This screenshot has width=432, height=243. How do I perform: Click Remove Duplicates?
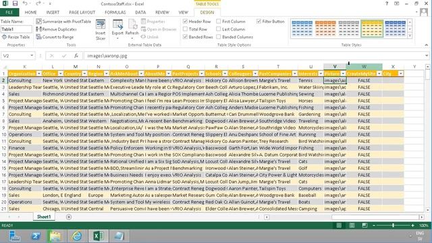(x=57, y=29)
